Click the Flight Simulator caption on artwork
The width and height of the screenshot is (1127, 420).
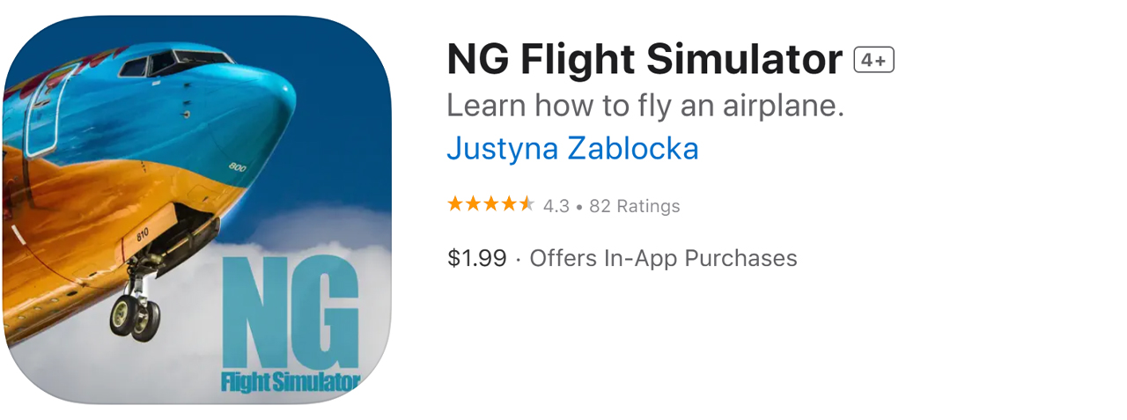pyautogui.click(x=291, y=383)
